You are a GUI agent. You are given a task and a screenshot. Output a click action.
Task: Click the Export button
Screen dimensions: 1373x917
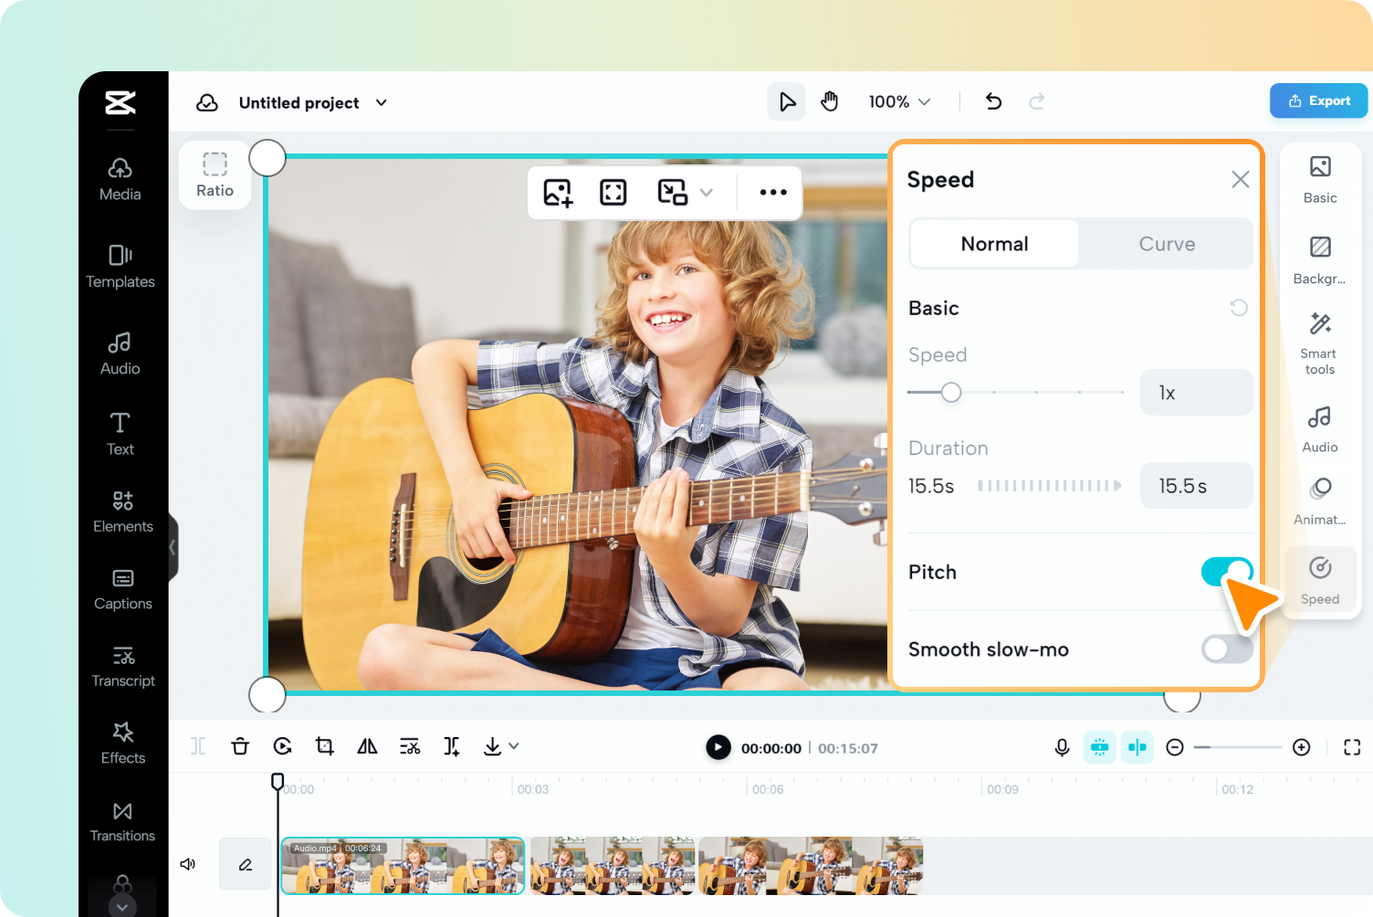[1318, 100]
